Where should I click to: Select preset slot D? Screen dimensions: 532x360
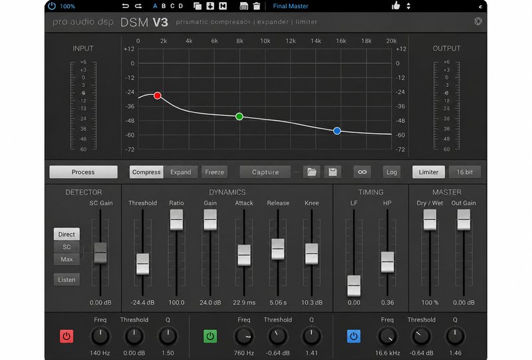(x=180, y=6)
